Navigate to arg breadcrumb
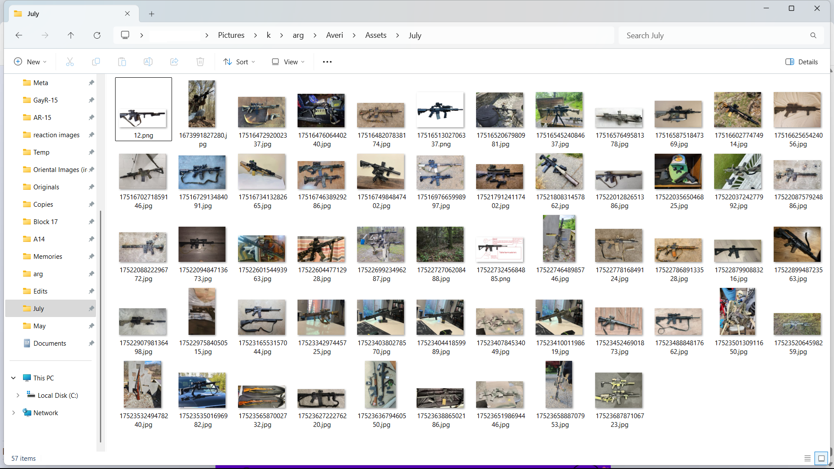This screenshot has width=834, height=469. point(298,35)
